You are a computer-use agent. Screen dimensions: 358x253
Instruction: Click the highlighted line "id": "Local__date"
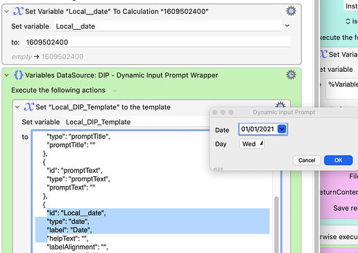coord(76,213)
